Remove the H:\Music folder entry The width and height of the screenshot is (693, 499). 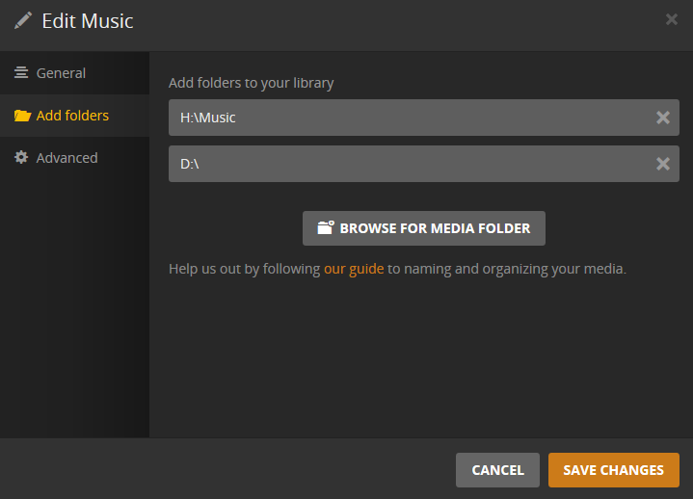click(663, 118)
